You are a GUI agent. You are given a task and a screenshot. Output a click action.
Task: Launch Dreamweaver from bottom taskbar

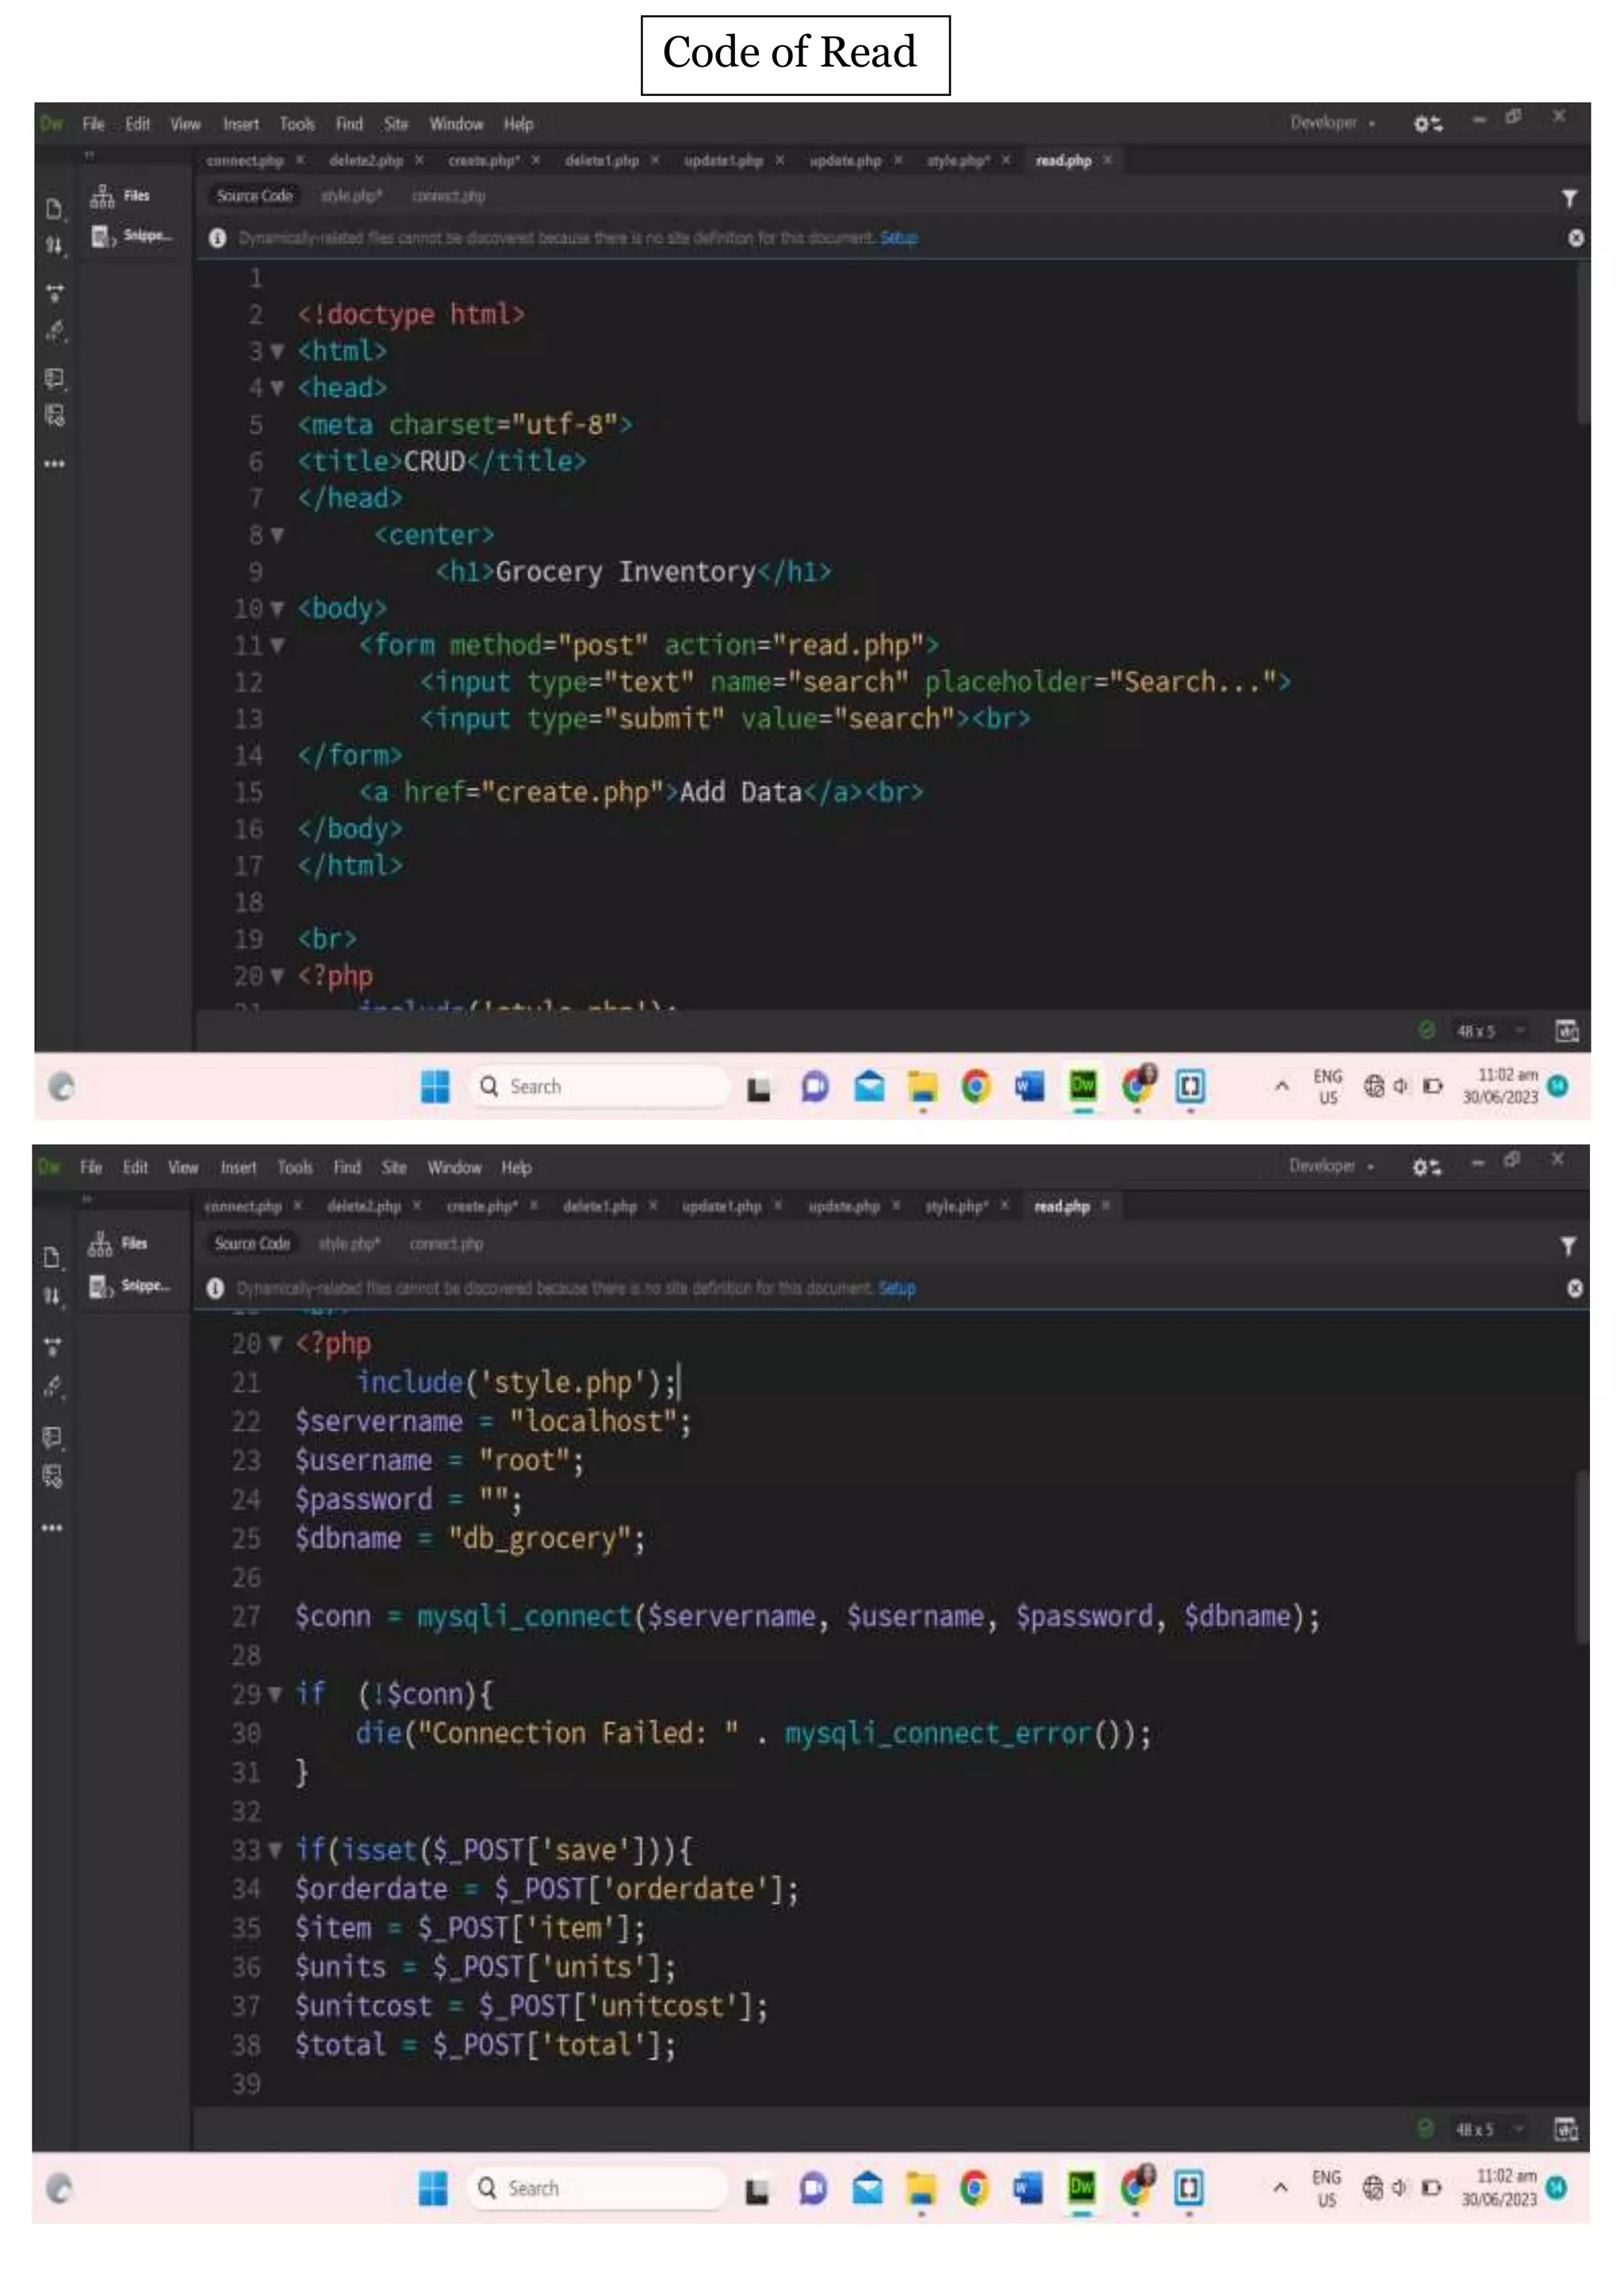pos(1081,2187)
